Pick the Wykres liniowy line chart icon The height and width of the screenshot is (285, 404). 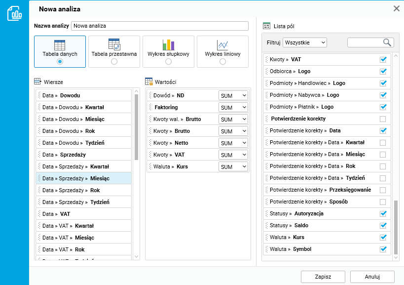click(x=222, y=45)
